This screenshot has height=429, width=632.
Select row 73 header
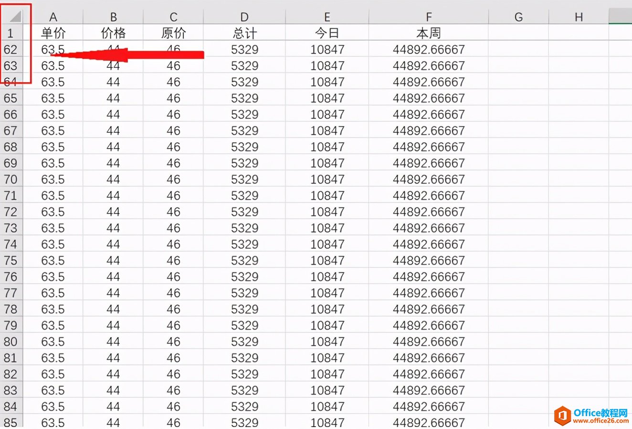(11, 228)
